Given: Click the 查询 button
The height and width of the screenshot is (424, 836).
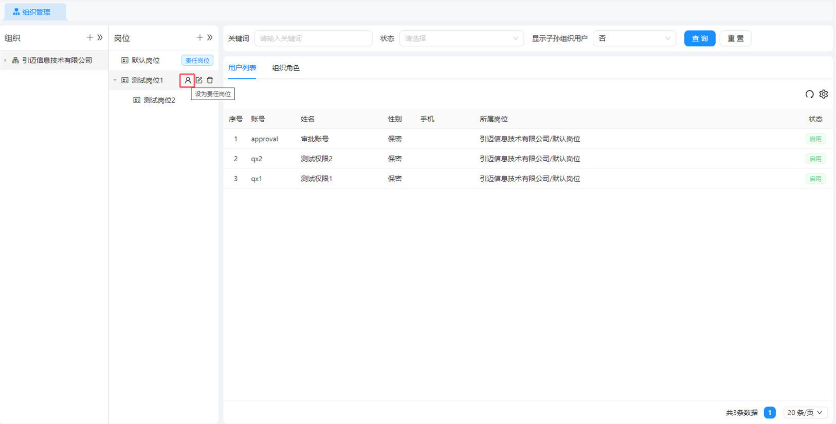Looking at the screenshot, I should pos(699,38).
